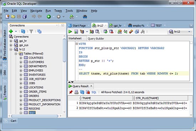Open the DBA side panel
This screenshot has height=131, width=196.
pyautogui.click(x=5, y=73)
